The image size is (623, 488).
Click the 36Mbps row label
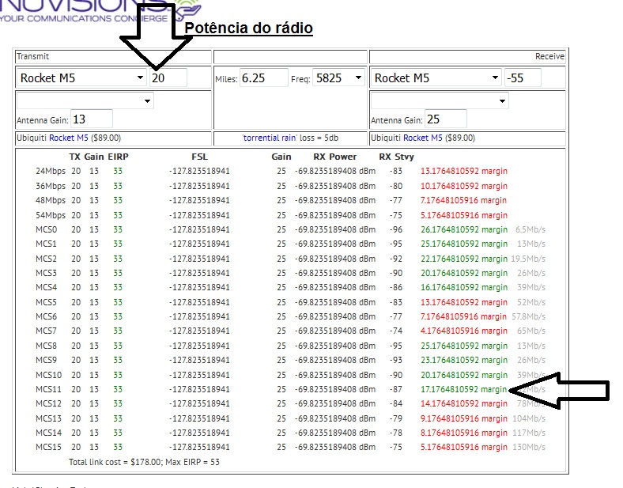coord(51,186)
